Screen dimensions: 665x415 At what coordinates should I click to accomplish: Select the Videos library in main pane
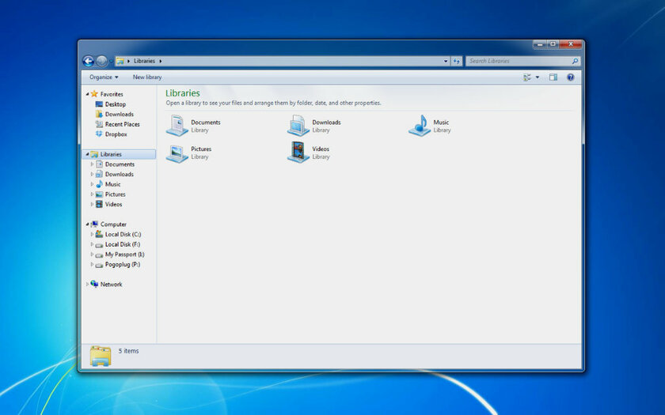tap(310, 153)
